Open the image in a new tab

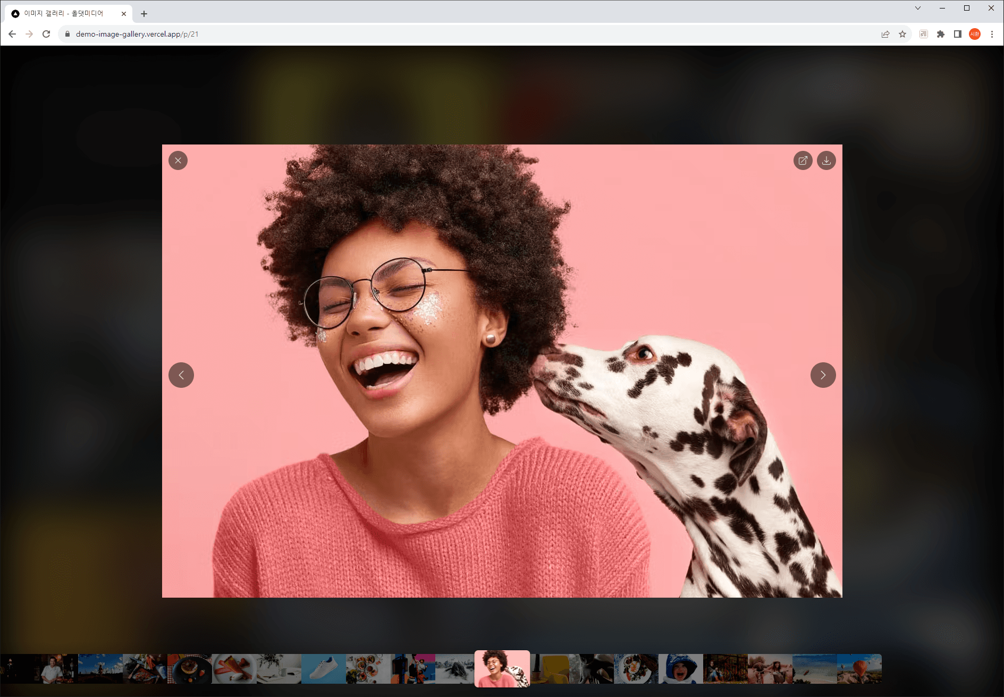coord(803,160)
